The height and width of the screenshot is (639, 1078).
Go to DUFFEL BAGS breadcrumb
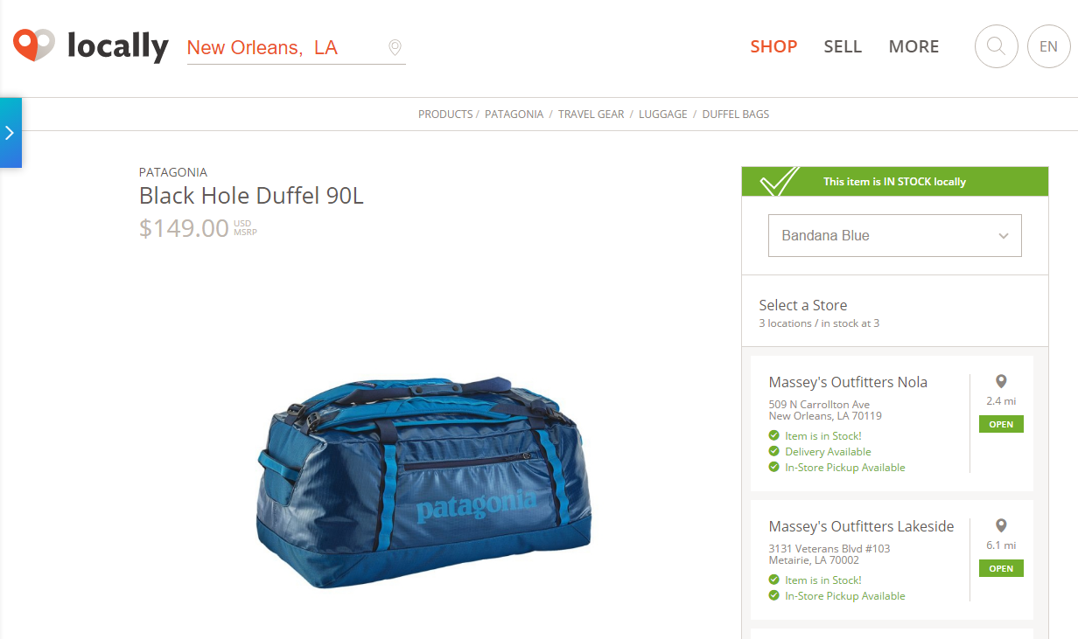click(x=735, y=115)
